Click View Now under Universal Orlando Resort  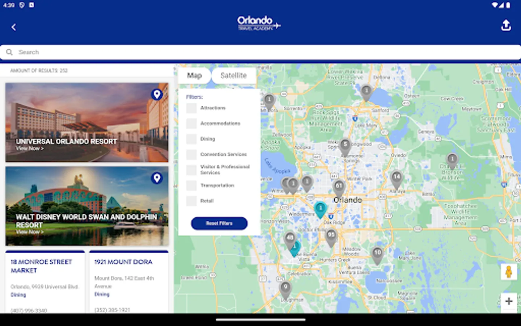30,149
